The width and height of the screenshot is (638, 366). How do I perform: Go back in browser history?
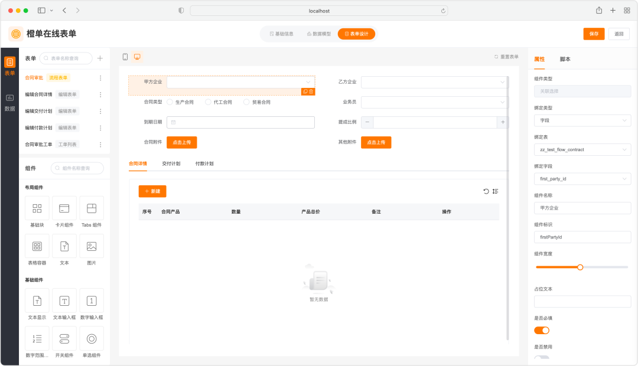(x=64, y=11)
